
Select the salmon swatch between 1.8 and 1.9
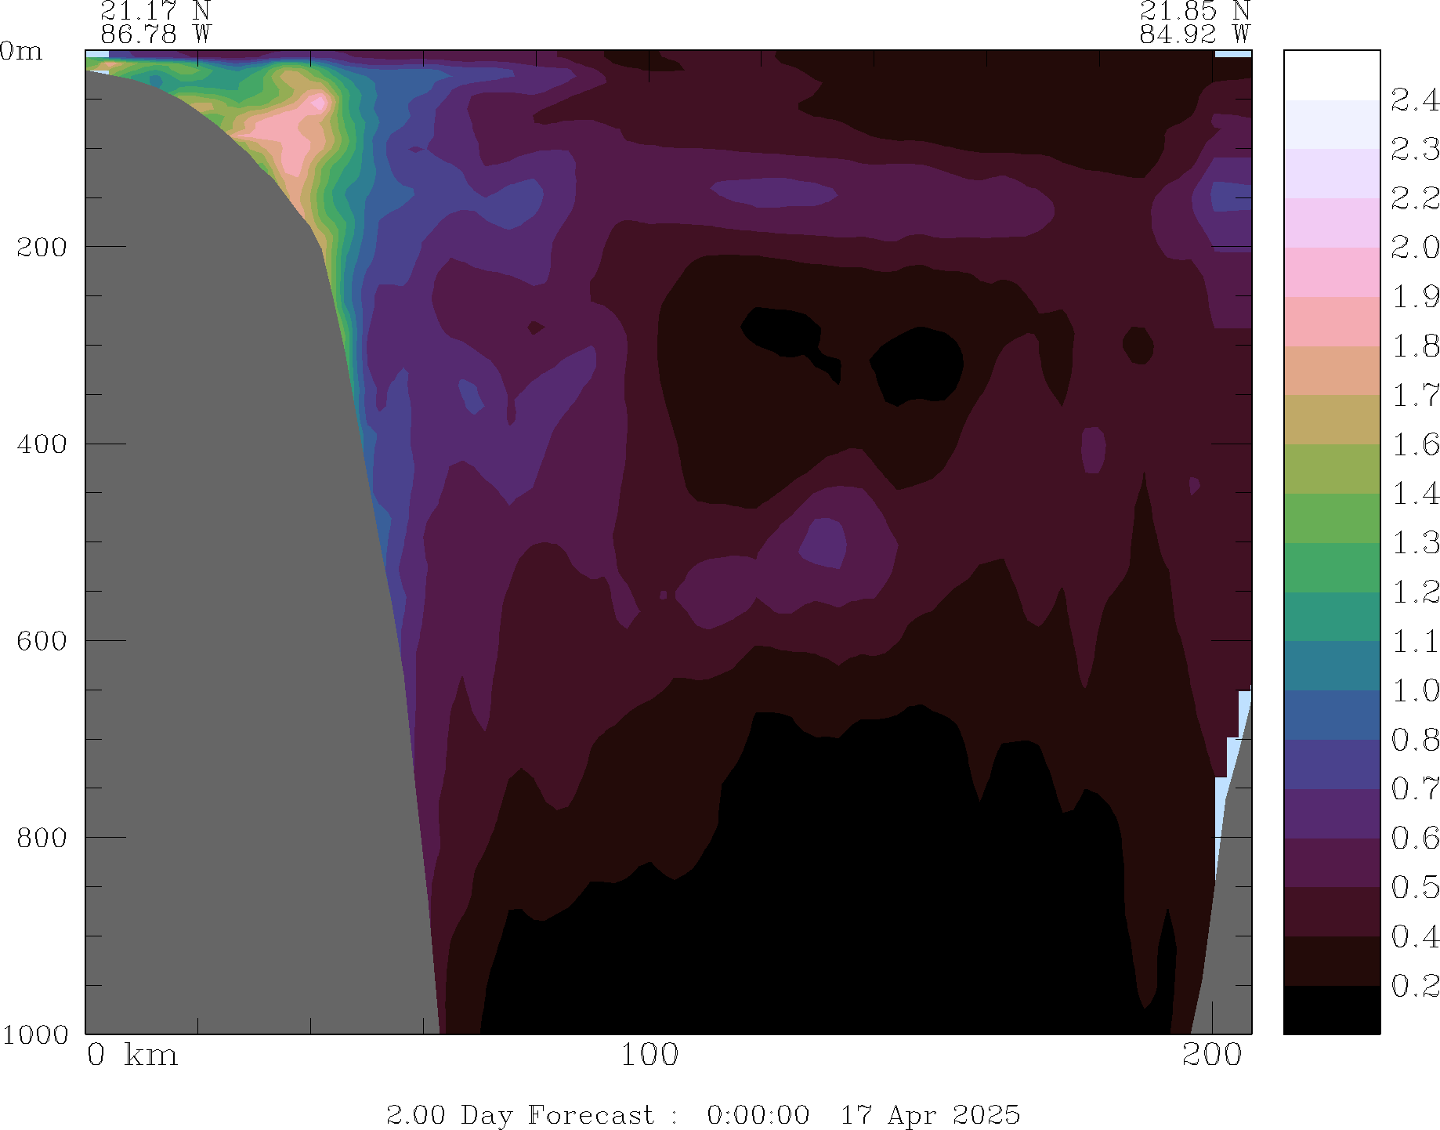pyautogui.click(x=1331, y=321)
